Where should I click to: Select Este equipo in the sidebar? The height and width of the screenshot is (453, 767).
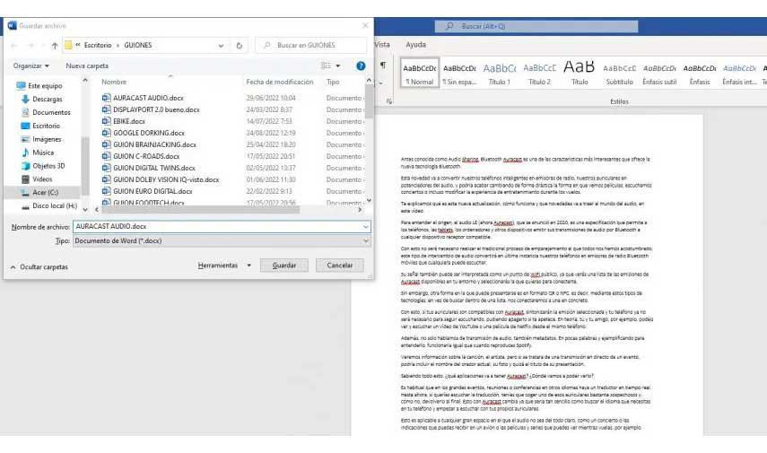click(39, 85)
